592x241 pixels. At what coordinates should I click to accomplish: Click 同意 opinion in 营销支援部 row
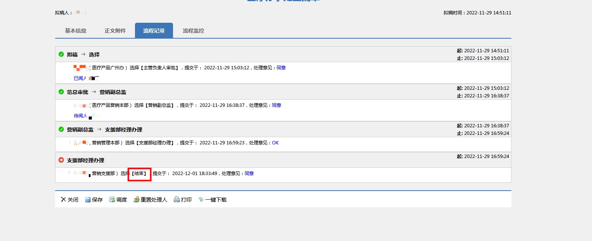[x=249, y=174]
